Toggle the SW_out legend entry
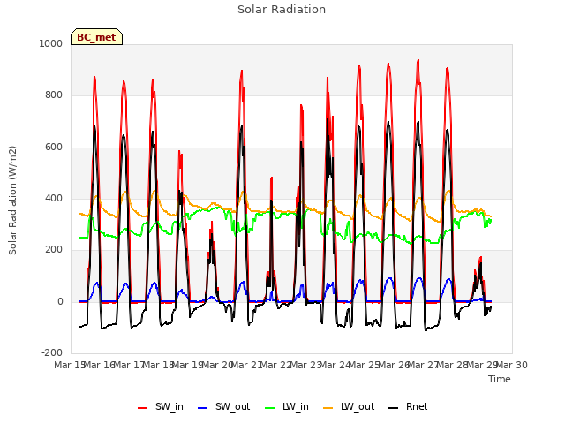 click(x=223, y=407)
